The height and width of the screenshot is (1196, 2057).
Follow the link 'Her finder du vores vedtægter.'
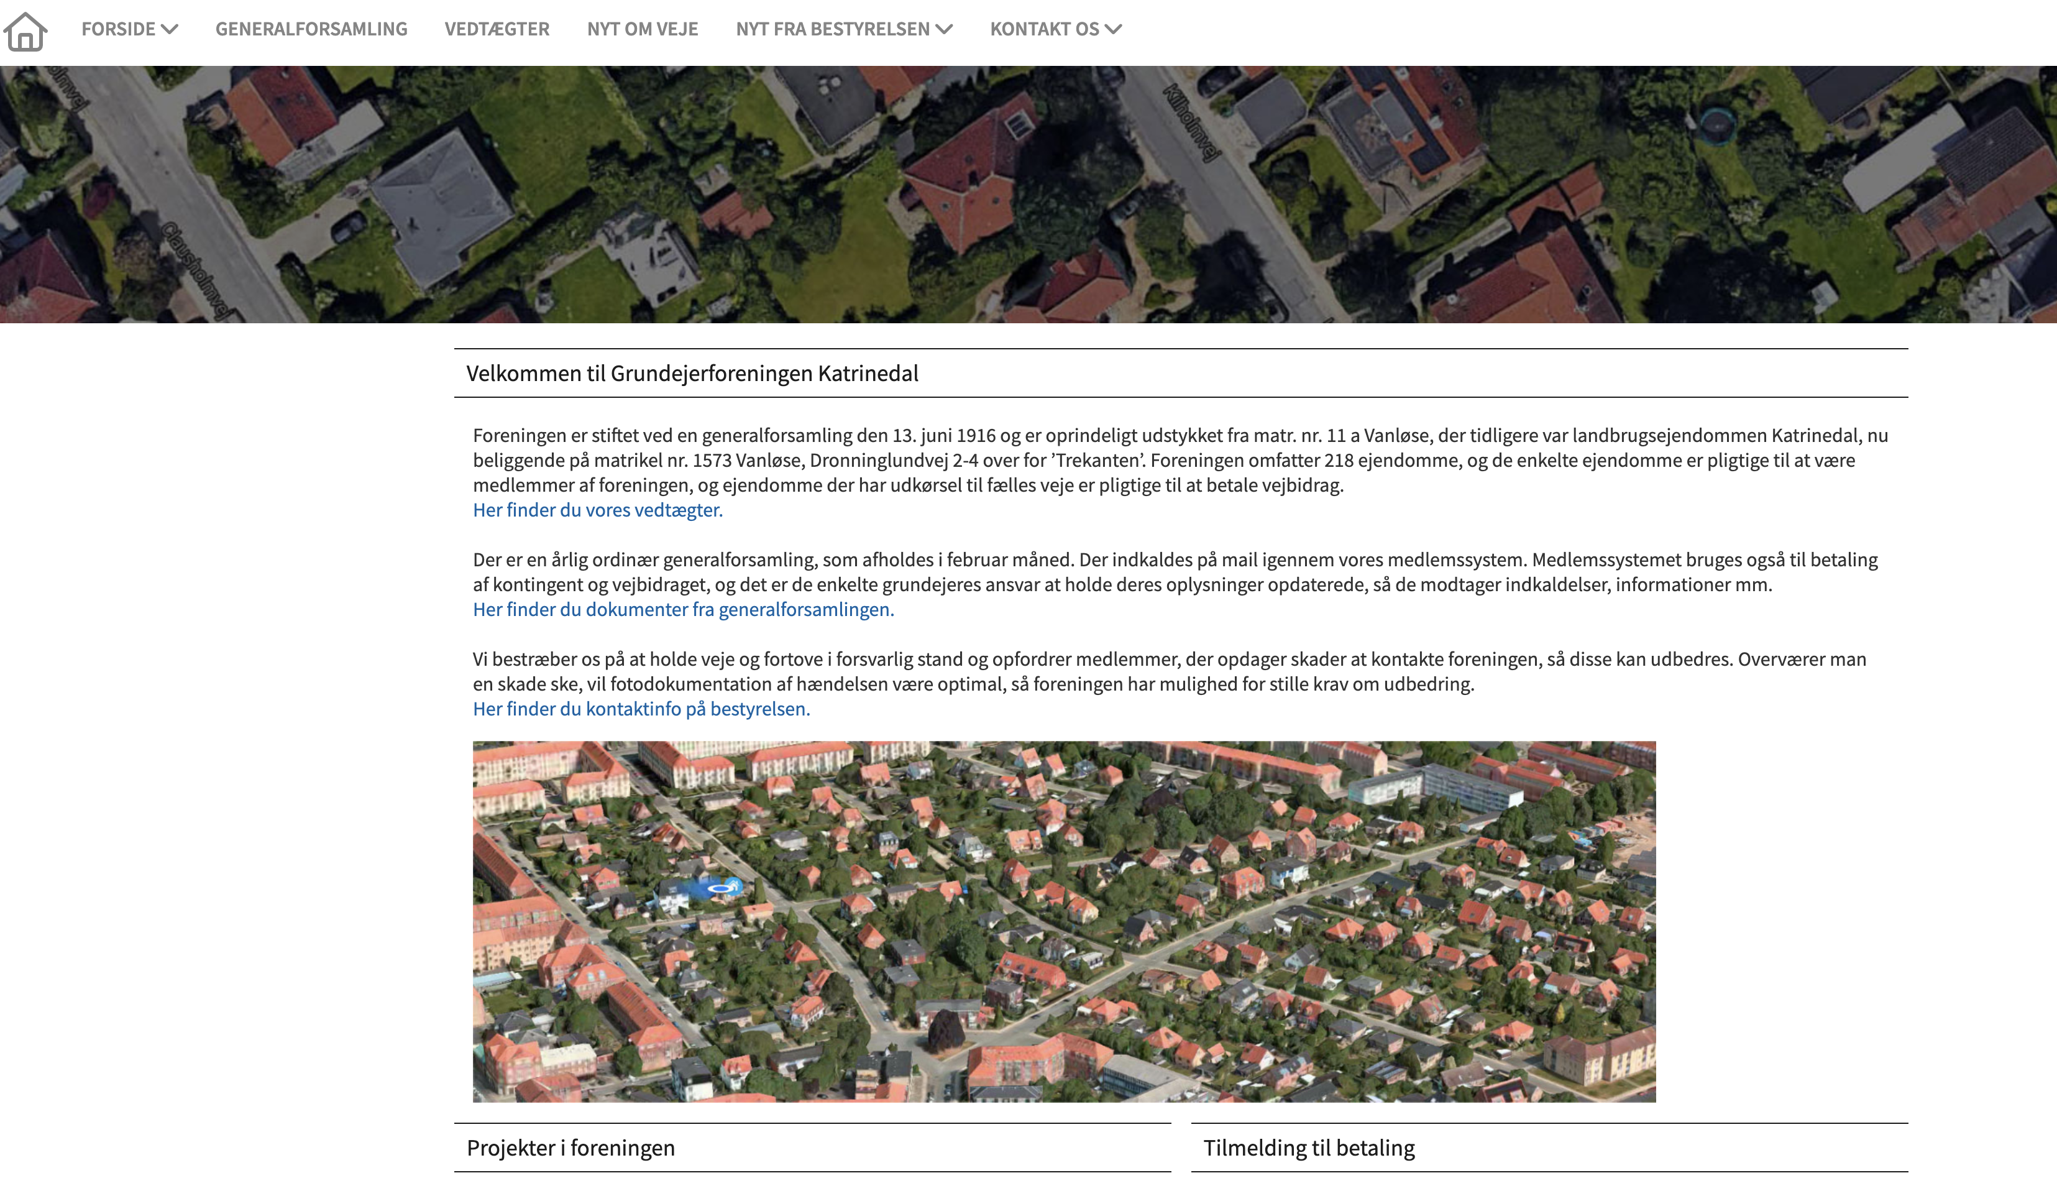(x=597, y=510)
